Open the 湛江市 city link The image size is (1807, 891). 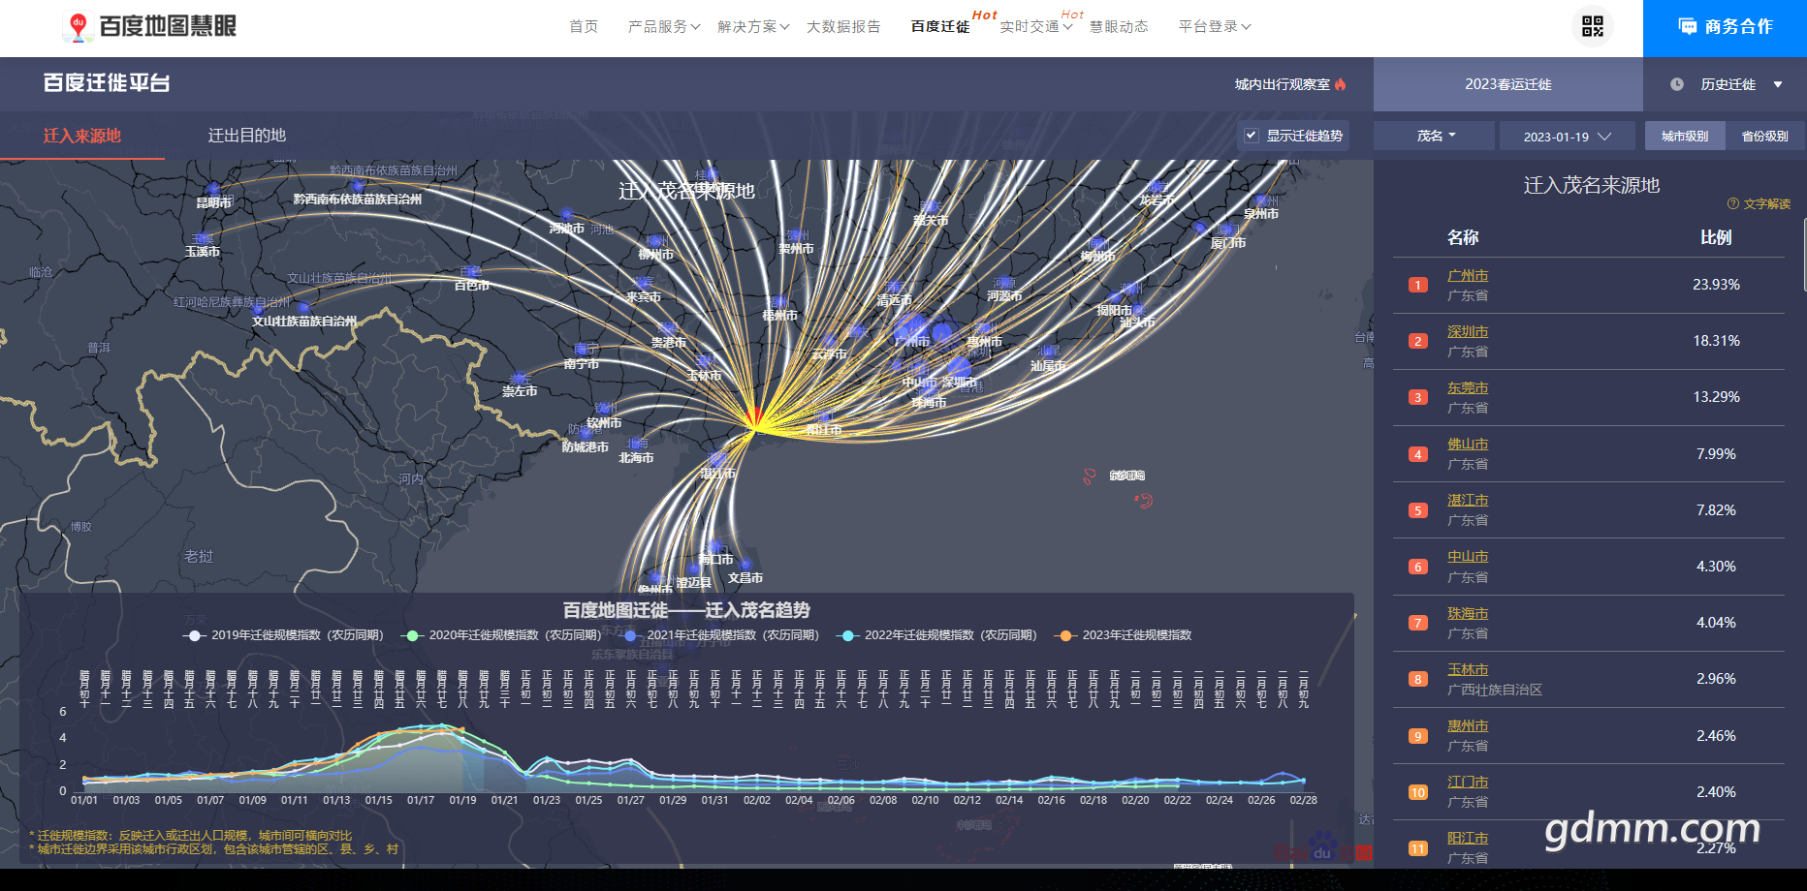1468,501
